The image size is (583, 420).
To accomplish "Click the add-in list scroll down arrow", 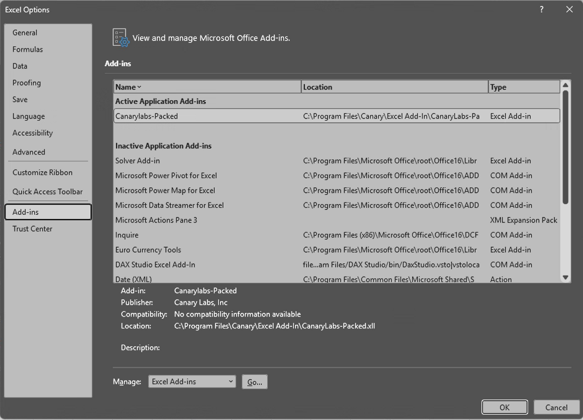I will point(566,277).
